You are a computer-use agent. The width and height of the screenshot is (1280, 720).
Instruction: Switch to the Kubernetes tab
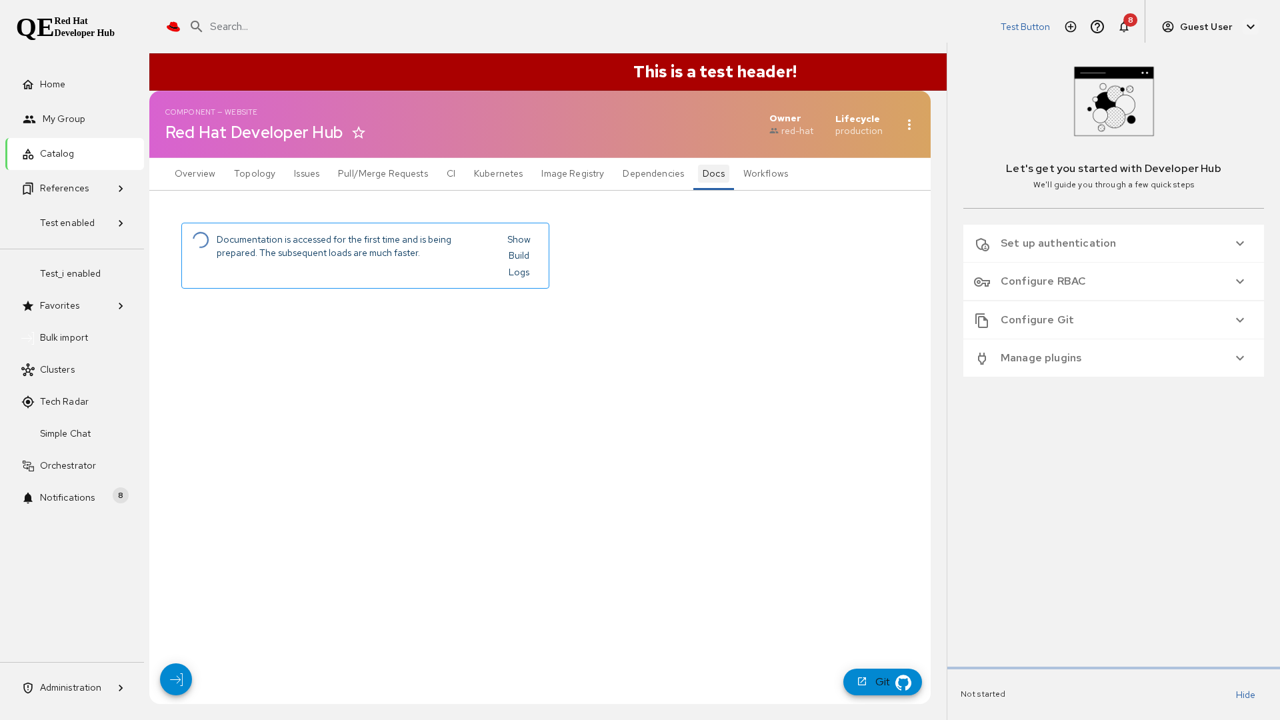tap(498, 173)
